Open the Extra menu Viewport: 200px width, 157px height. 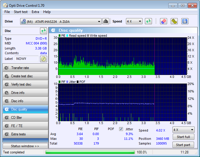[35, 12]
